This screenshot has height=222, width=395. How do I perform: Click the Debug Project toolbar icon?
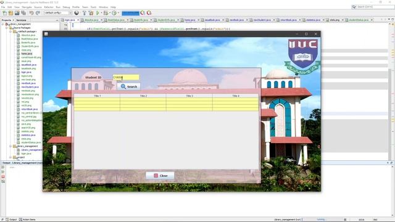[x=106, y=13]
